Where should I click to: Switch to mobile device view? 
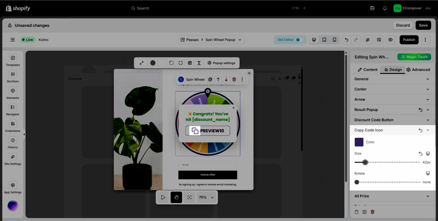coord(334,40)
